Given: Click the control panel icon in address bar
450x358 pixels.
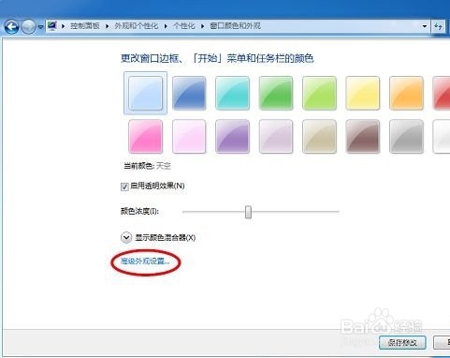Looking at the screenshot, I should (52, 26).
